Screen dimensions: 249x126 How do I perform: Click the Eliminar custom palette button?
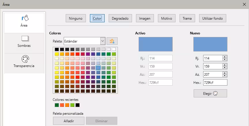102,121
